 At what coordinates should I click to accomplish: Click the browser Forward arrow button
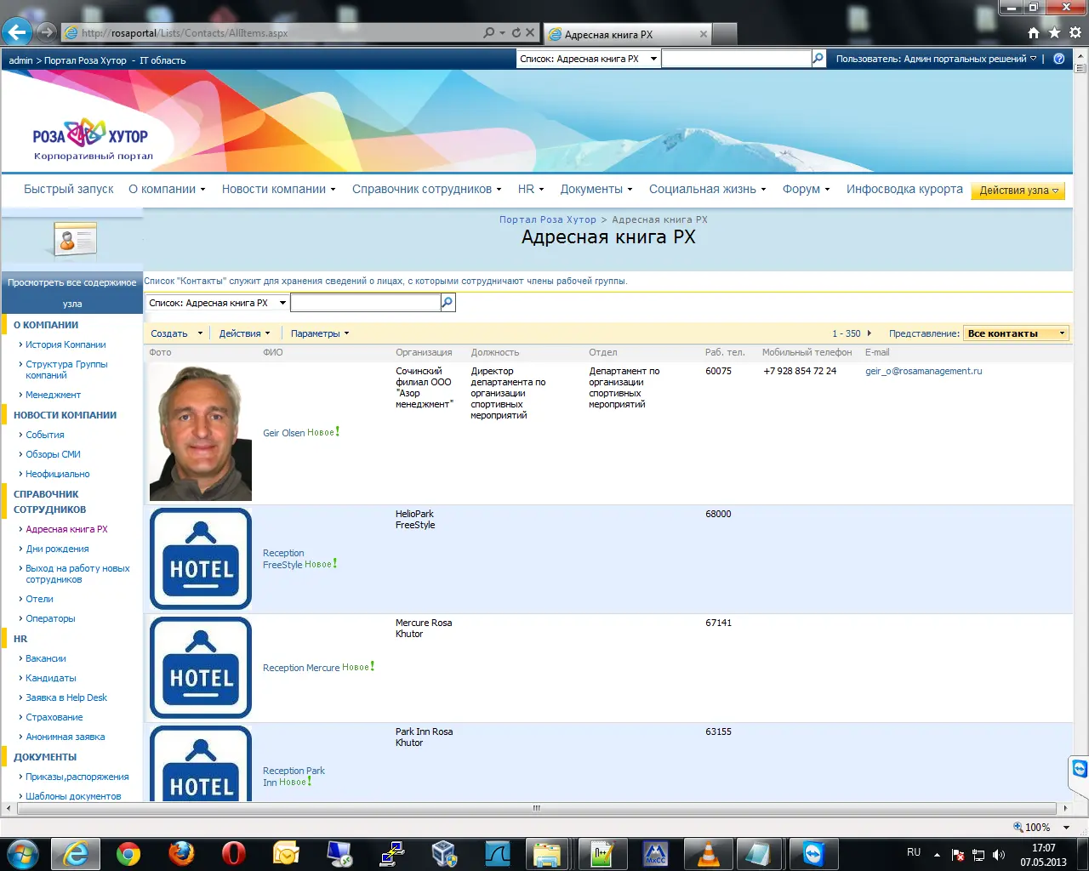47,32
